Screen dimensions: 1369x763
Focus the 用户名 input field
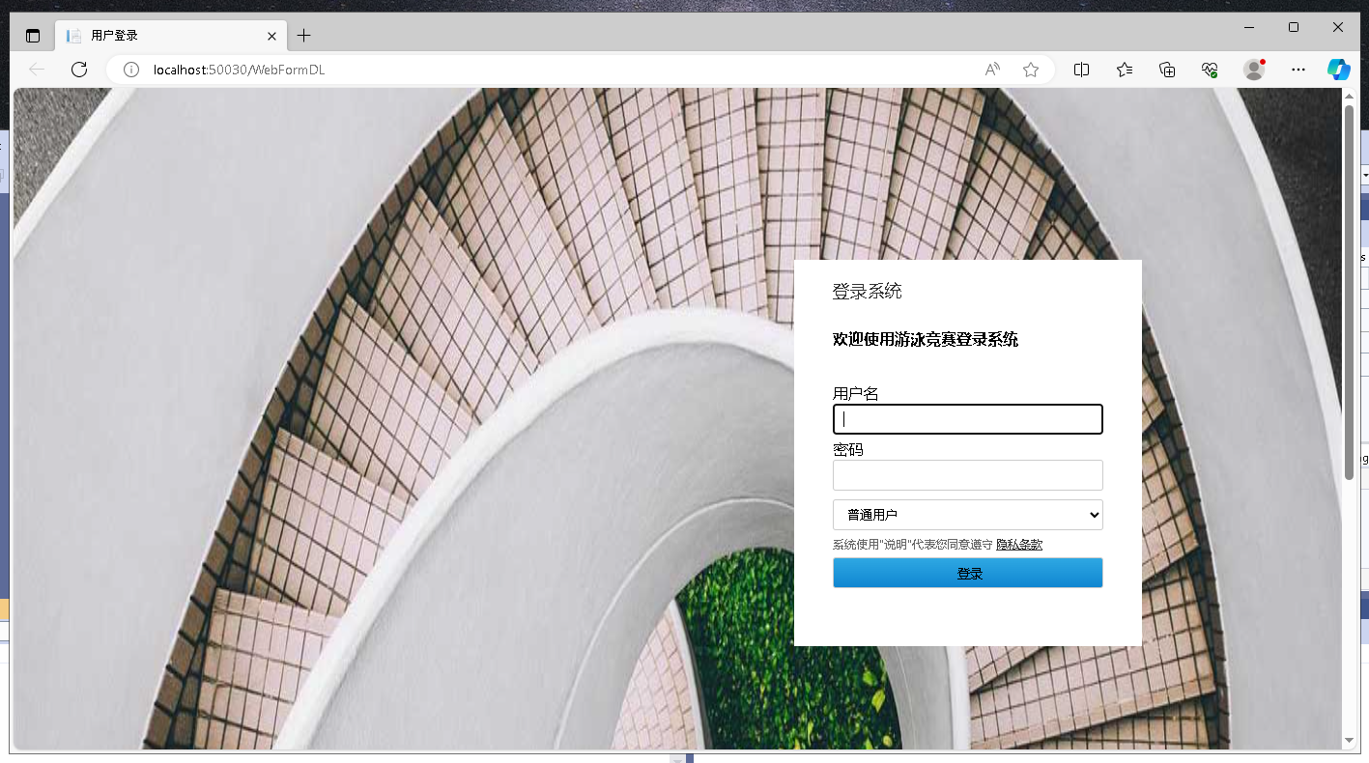967,419
